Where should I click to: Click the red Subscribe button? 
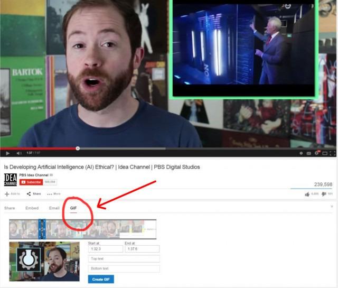(x=31, y=182)
